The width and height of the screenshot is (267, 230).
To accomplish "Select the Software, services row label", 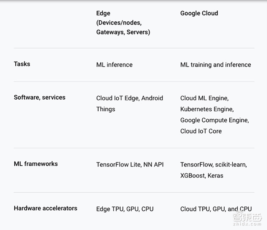I will click(39, 97).
